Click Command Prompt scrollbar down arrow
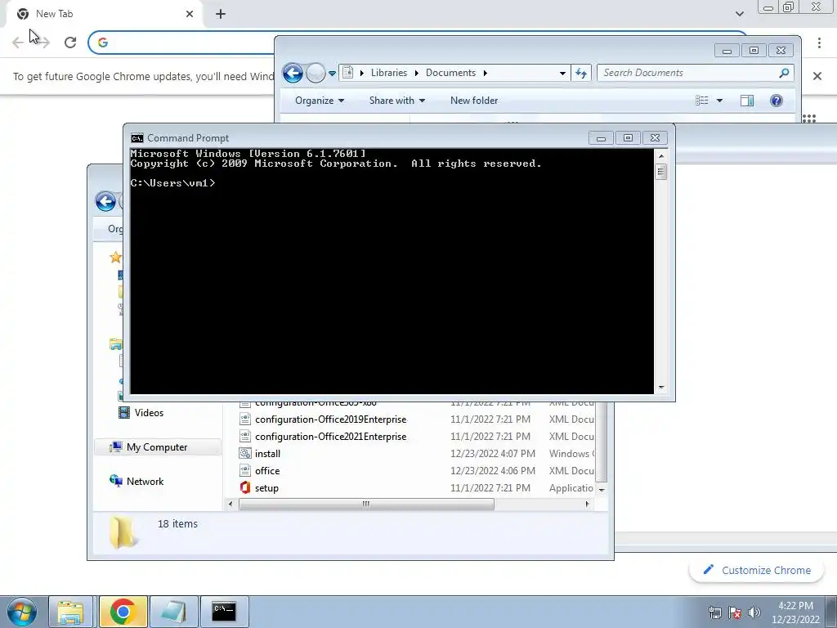 click(661, 388)
